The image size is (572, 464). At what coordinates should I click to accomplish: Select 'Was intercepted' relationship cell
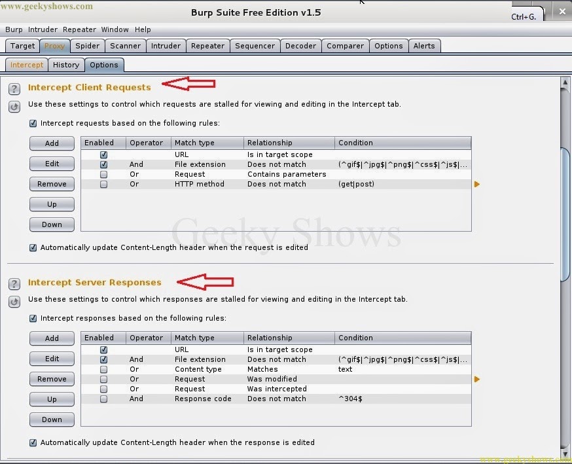pos(289,389)
